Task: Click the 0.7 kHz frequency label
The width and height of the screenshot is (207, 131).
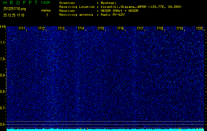Action: click(x=3, y=108)
